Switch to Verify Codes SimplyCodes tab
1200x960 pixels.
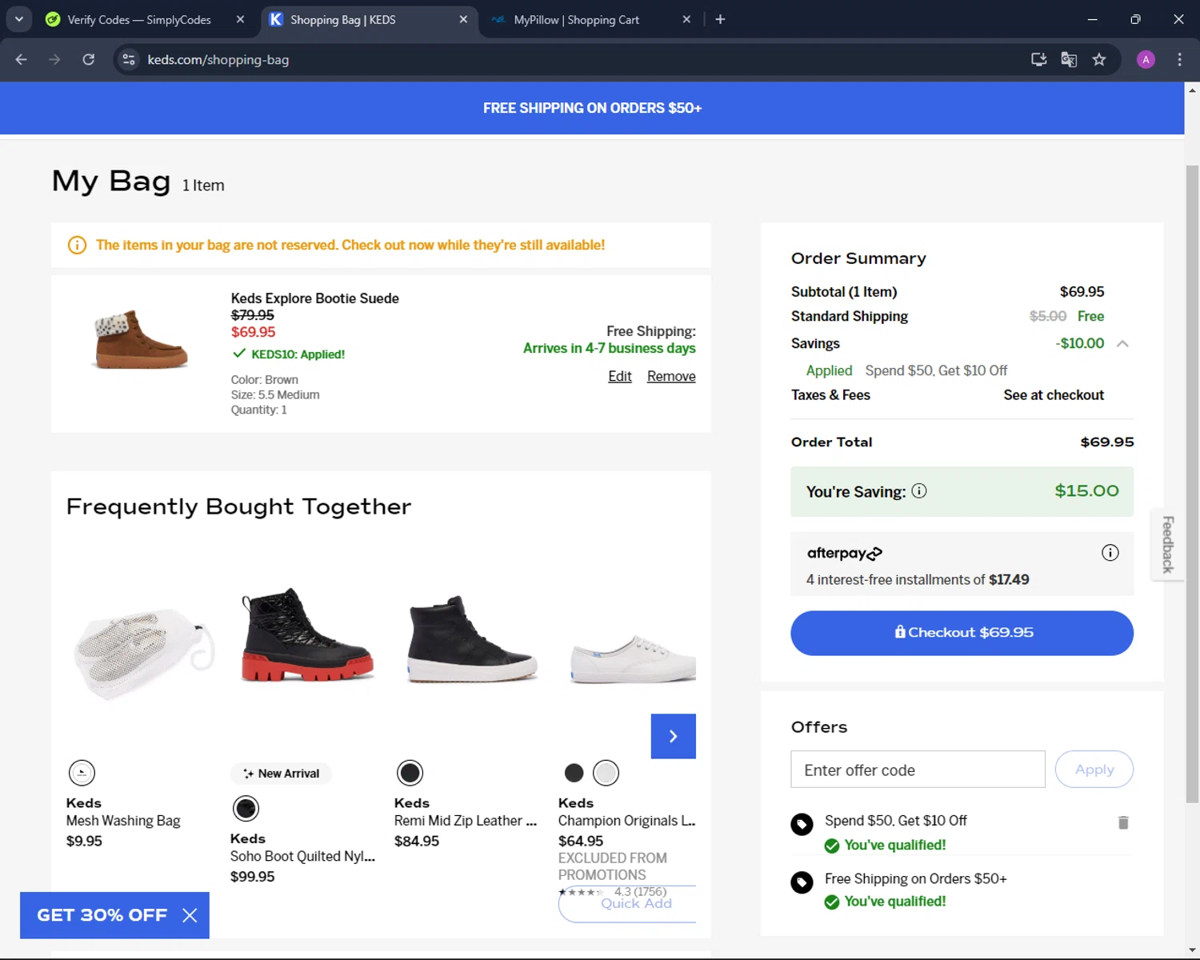coord(139,19)
